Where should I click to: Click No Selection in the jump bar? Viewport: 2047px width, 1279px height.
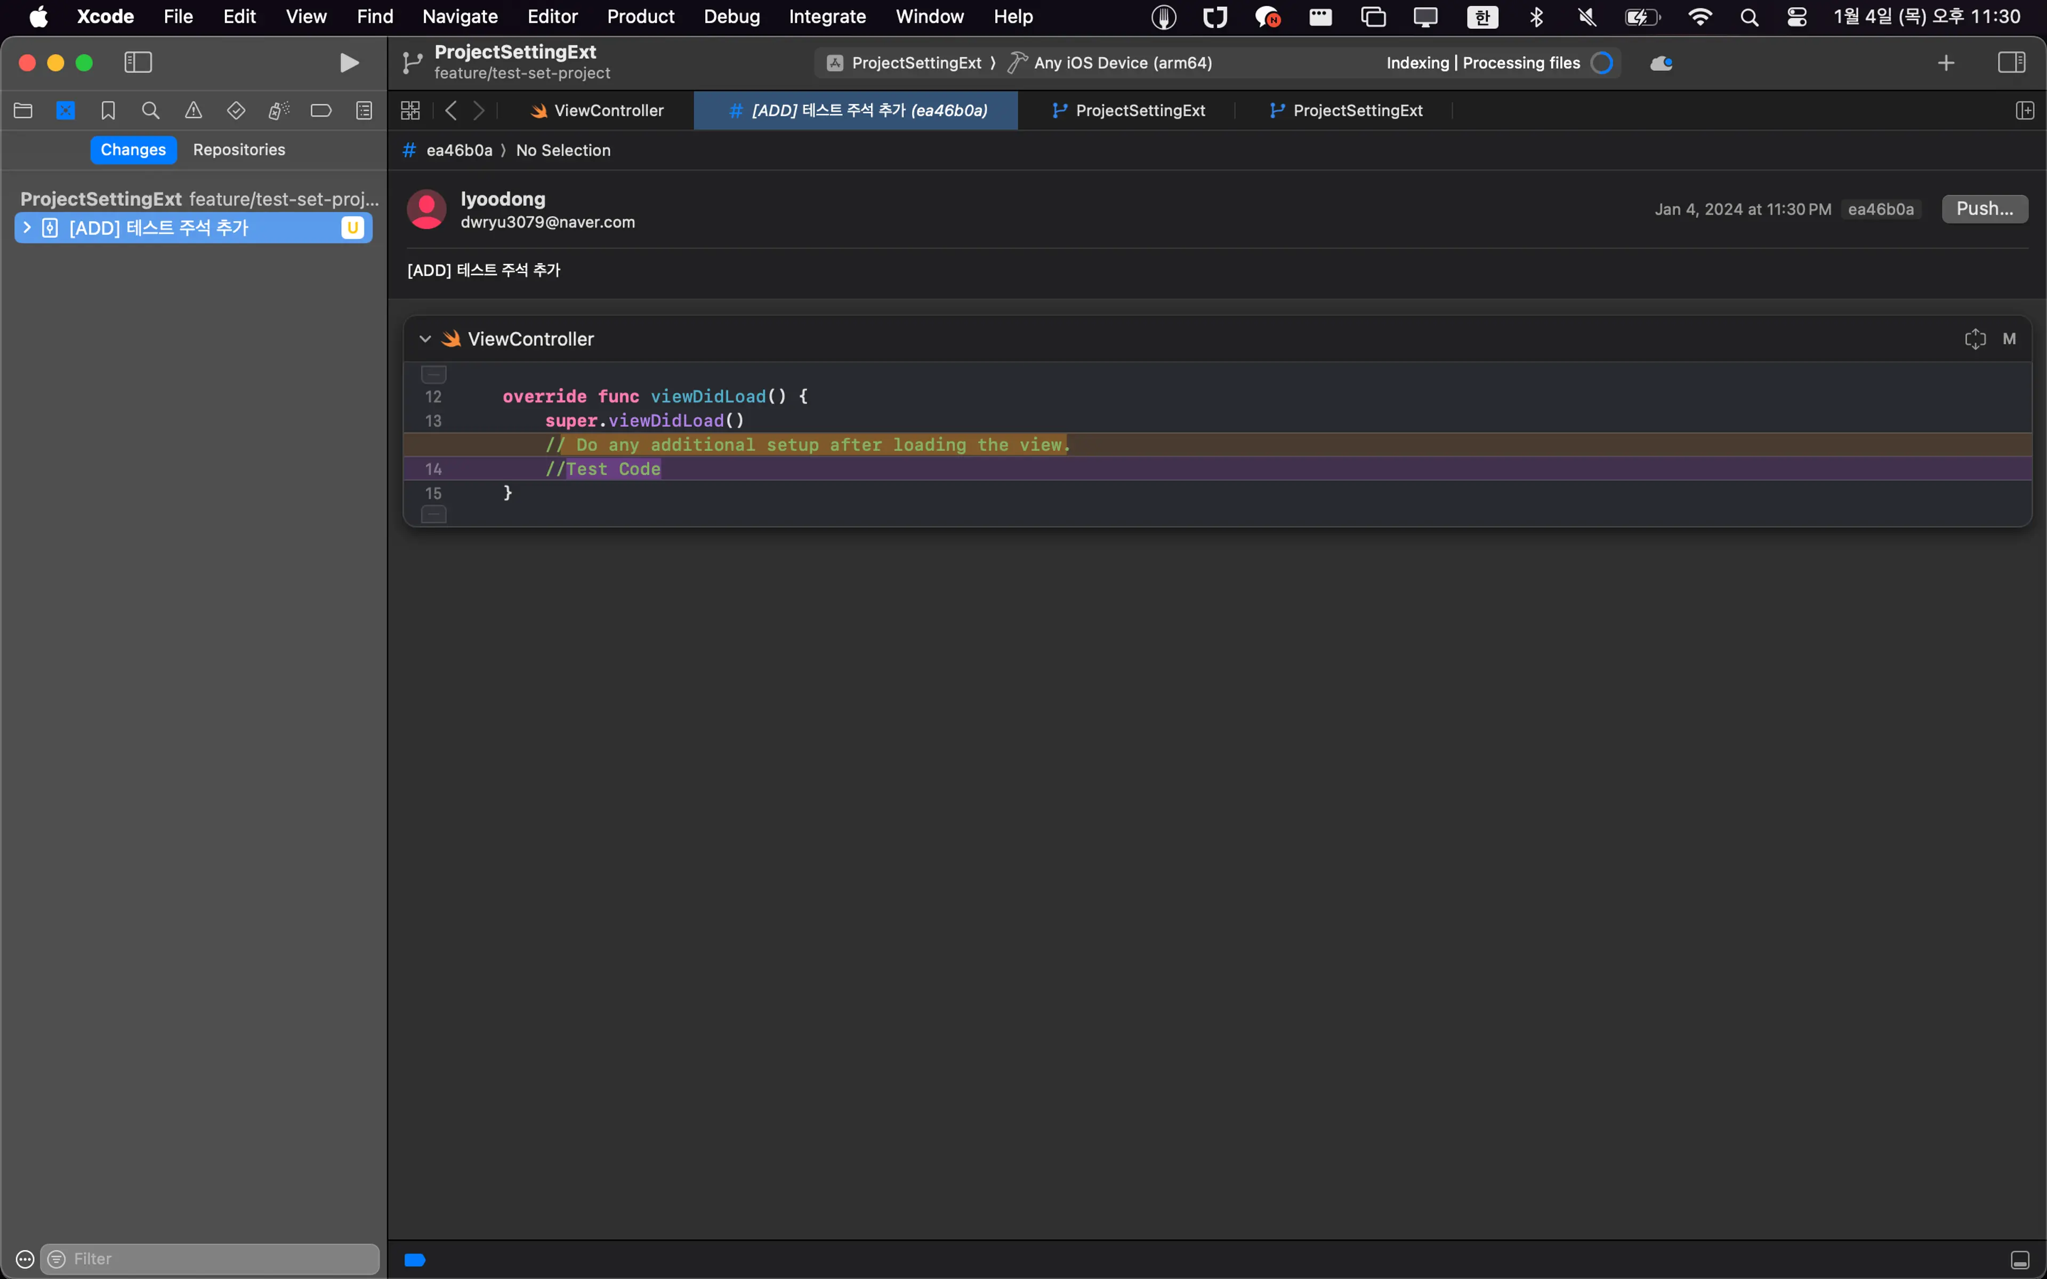(x=563, y=151)
